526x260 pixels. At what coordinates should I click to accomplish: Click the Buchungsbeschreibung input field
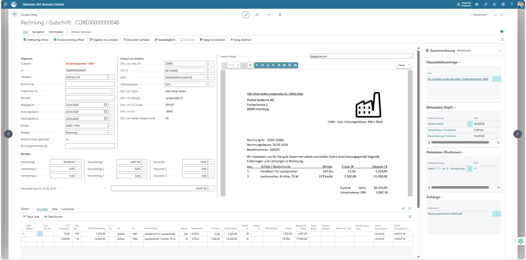click(x=90, y=146)
